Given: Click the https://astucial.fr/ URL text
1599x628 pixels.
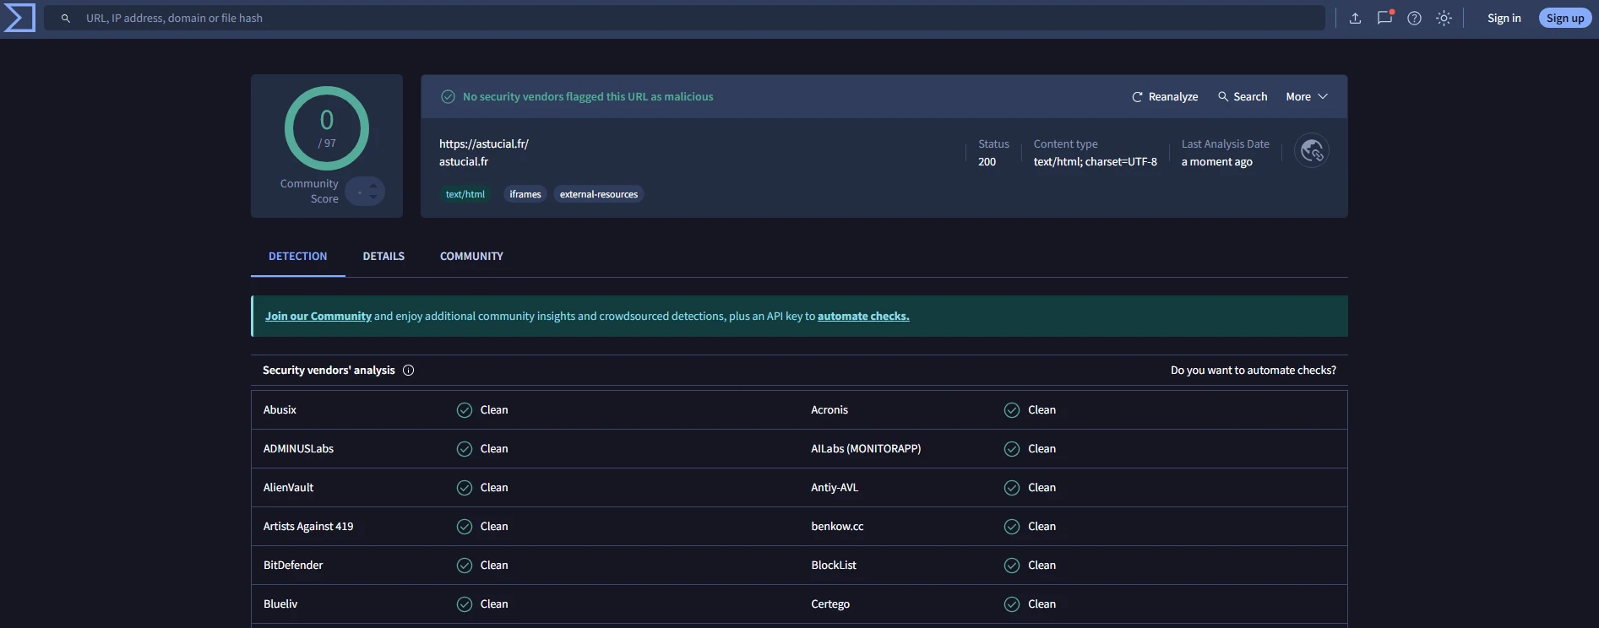Looking at the screenshot, I should point(484,144).
